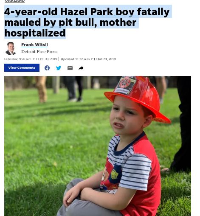
Task: Click Frank Witsil's author headshot
Action: point(11,48)
